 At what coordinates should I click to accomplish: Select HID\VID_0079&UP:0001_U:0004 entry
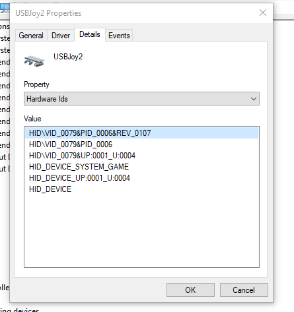point(82,156)
